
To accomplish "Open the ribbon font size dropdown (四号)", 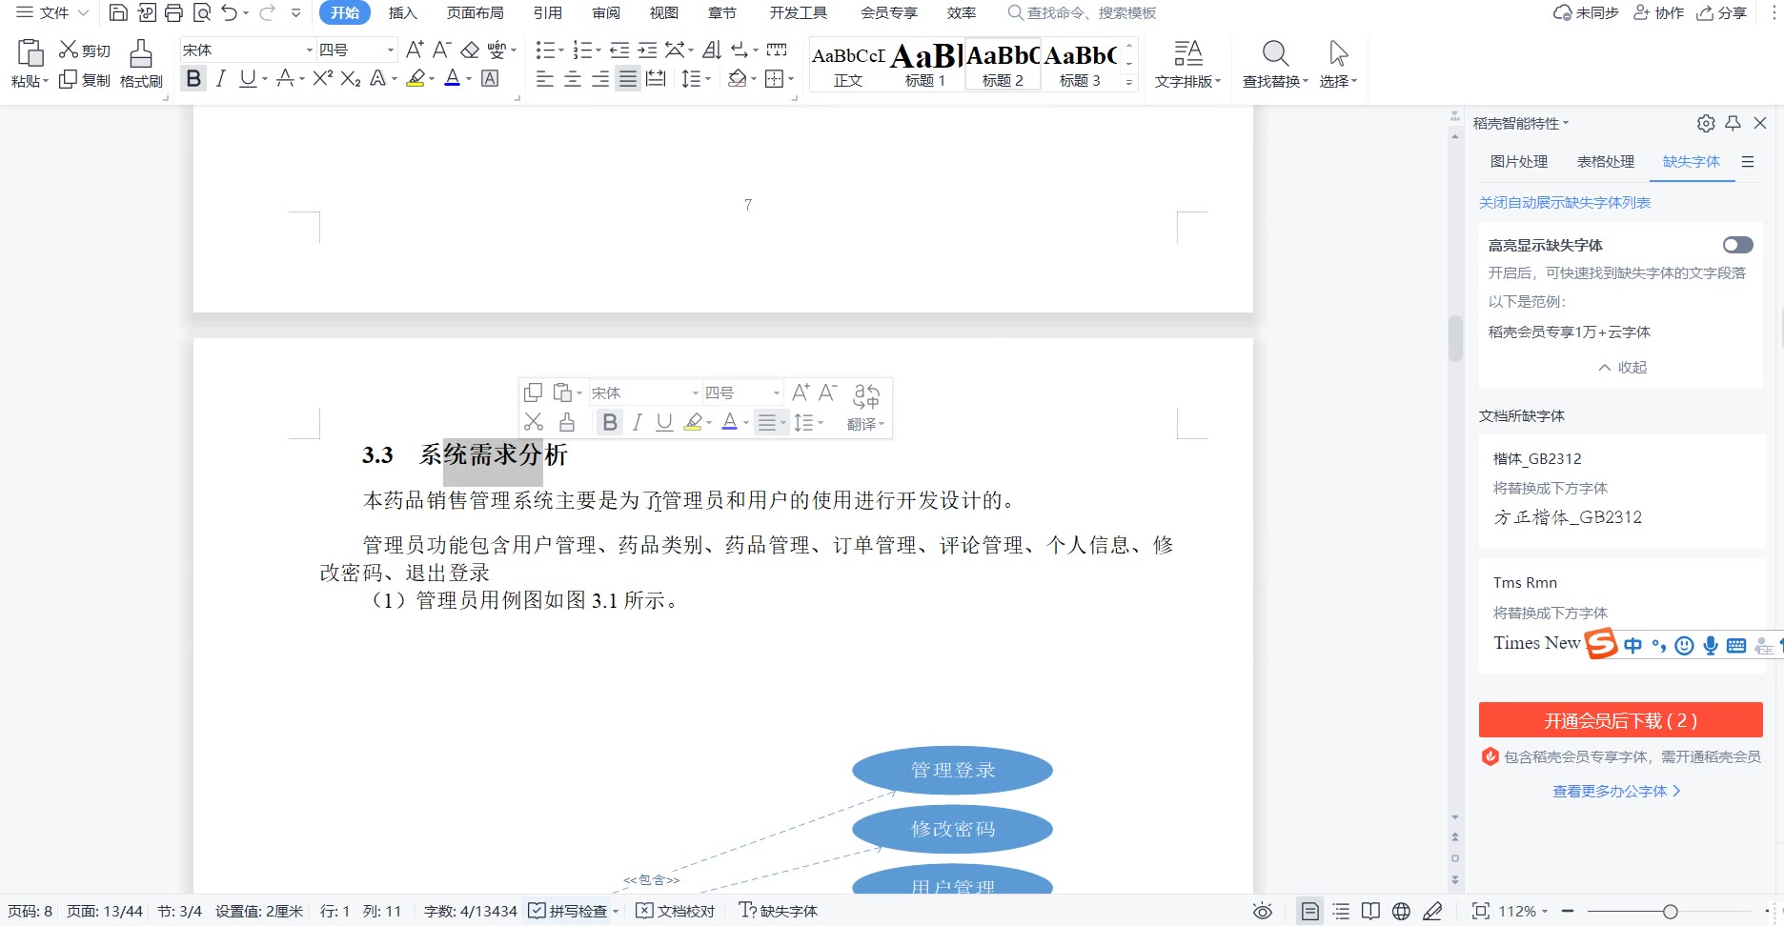I will coord(391,50).
